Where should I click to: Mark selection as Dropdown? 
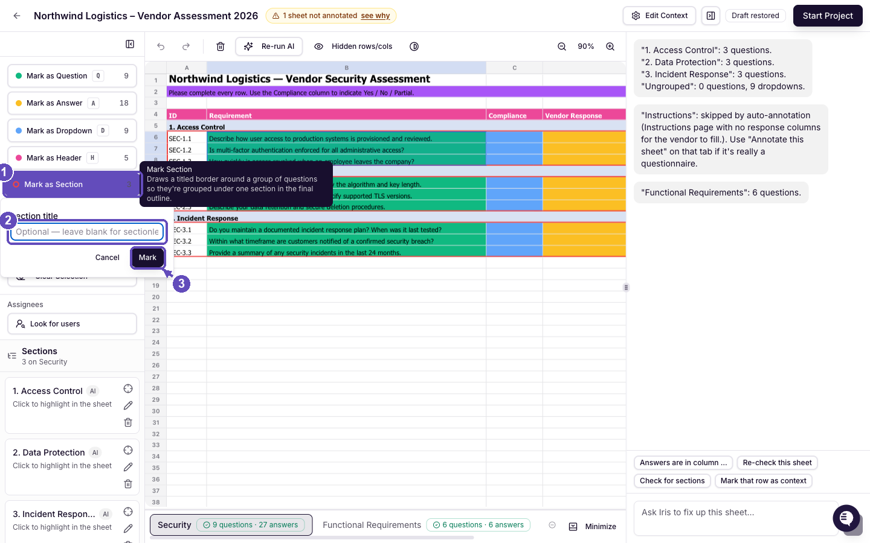(72, 131)
